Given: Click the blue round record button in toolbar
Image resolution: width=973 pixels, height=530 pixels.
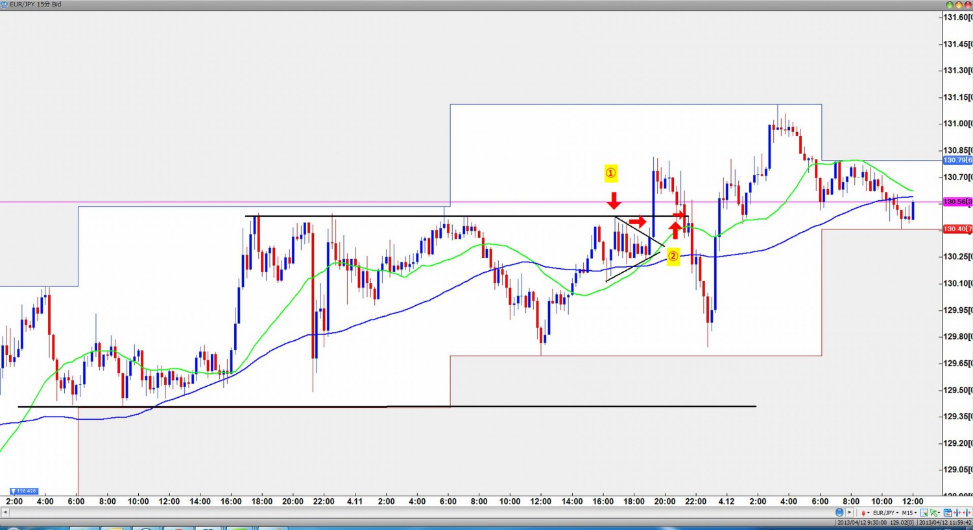Looking at the screenshot, I should [839, 513].
